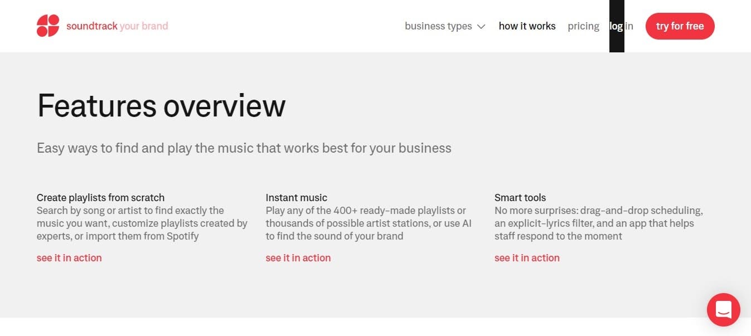Click the paragraph about drag-and-drop scheduling
Image resolution: width=751 pixels, height=336 pixels.
coord(598,223)
